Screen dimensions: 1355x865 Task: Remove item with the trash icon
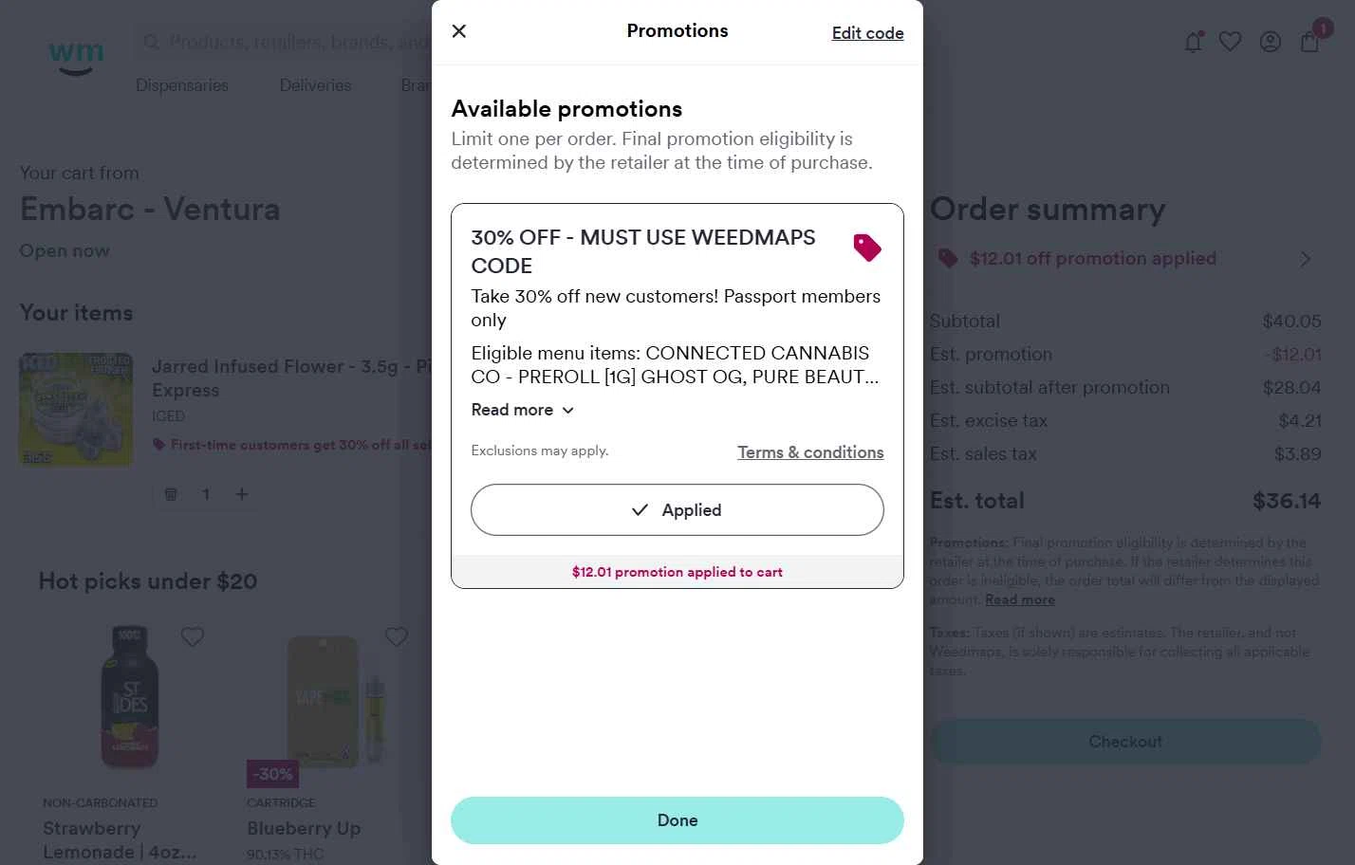pyautogui.click(x=171, y=494)
